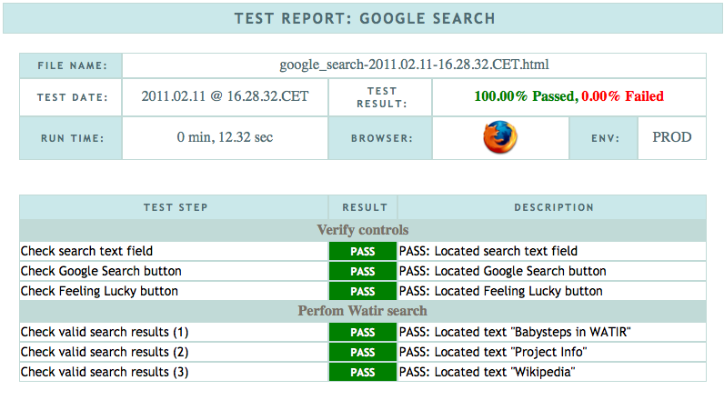Click PASS badge for 'Check Feeling Lucky button'
724x400 pixels.
(x=363, y=291)
